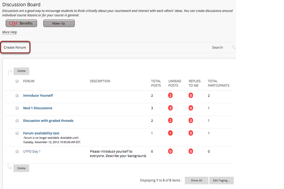Click the Create Forum button

[15, 47]
